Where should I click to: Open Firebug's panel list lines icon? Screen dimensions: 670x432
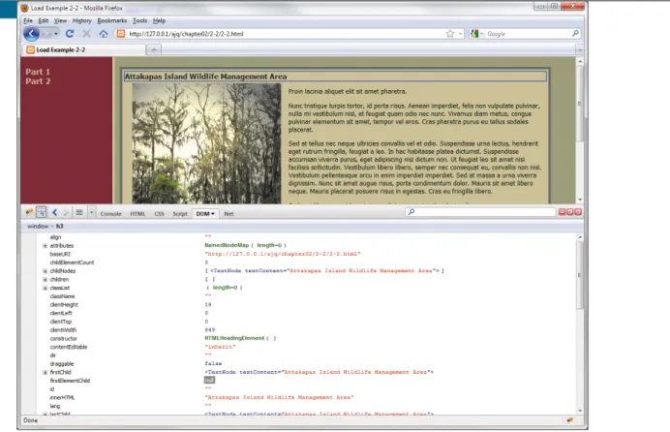(x=79, y=212)
